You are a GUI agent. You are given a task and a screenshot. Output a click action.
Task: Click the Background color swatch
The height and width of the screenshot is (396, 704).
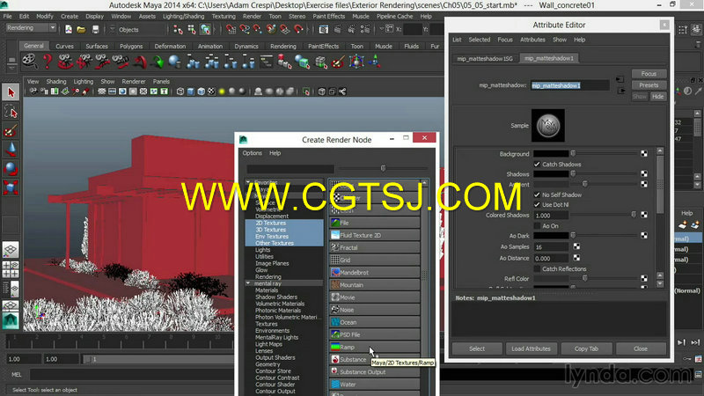pyautogui.click(x=551, y=153)
